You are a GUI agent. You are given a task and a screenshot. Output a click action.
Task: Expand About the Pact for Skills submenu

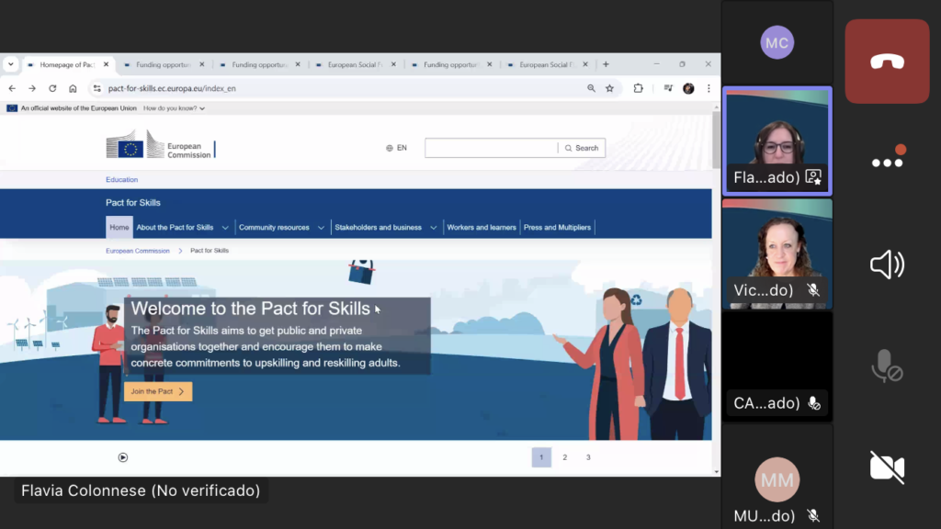[x=224, y=228]
